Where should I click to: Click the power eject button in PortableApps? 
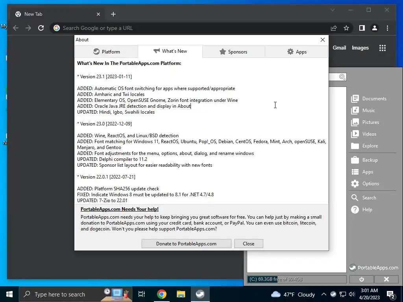pyautogui.click(x=361, y=279)
